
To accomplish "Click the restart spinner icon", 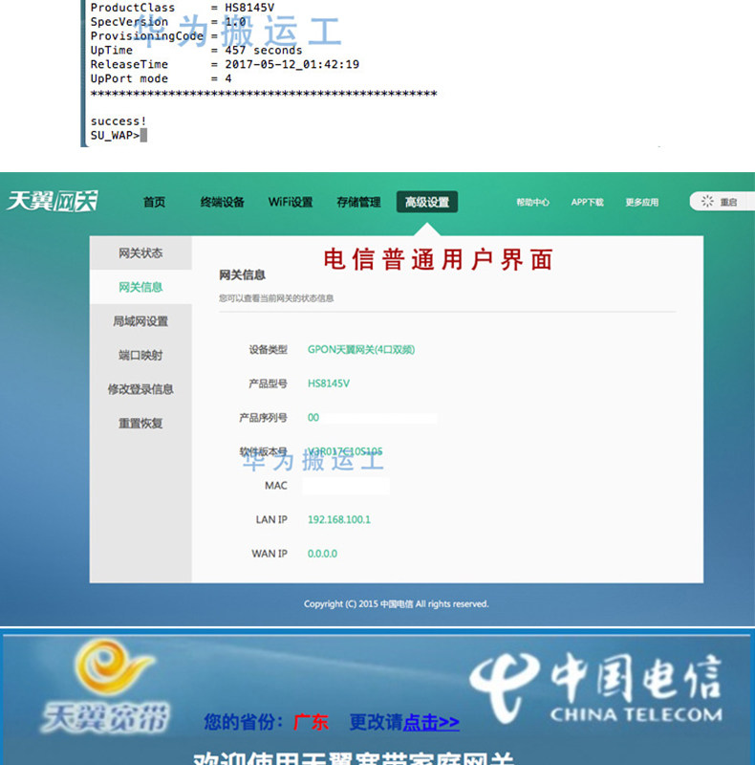I will [707, 201].
